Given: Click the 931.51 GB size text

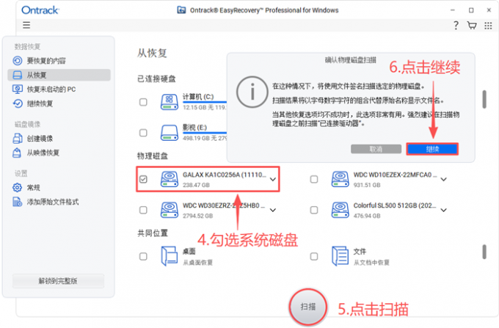Looking at the screenshot, I should click(367, 185).
